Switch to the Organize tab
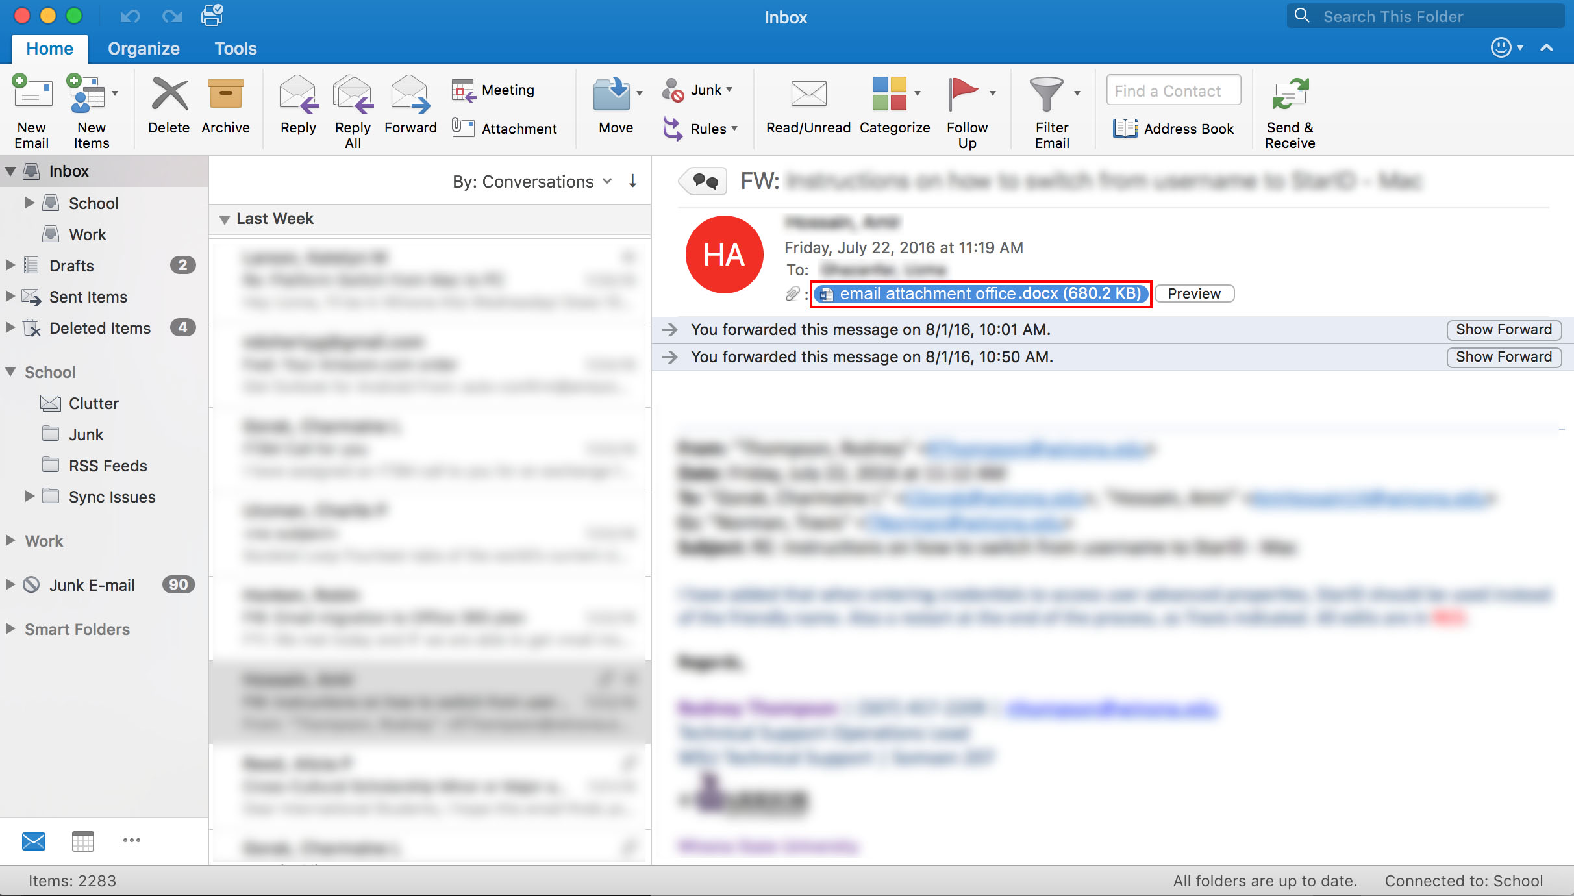 point(144,49)
